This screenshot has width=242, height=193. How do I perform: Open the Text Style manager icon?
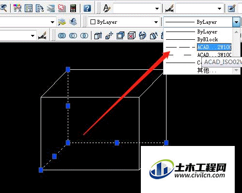pos(106,8)
